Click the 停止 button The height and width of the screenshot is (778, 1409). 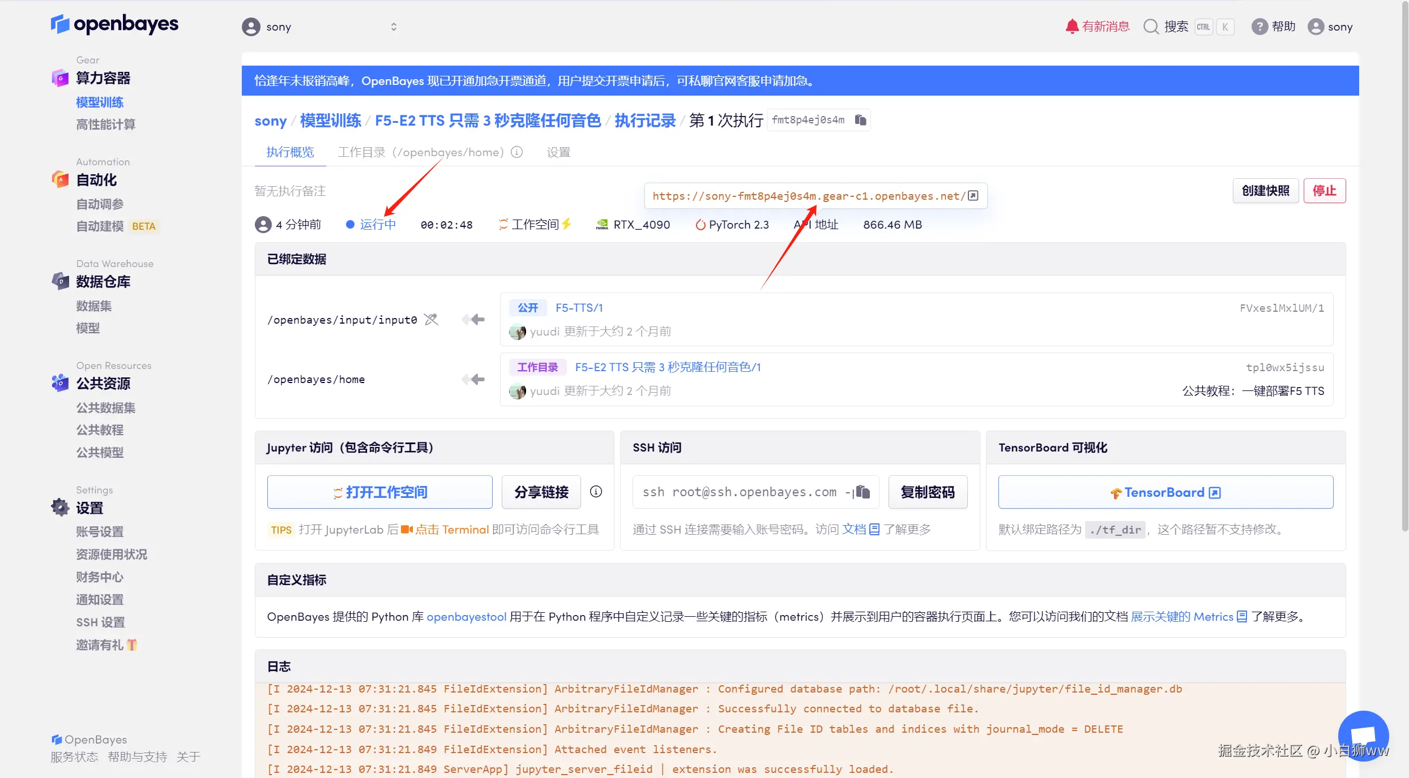click(1324, 191)
